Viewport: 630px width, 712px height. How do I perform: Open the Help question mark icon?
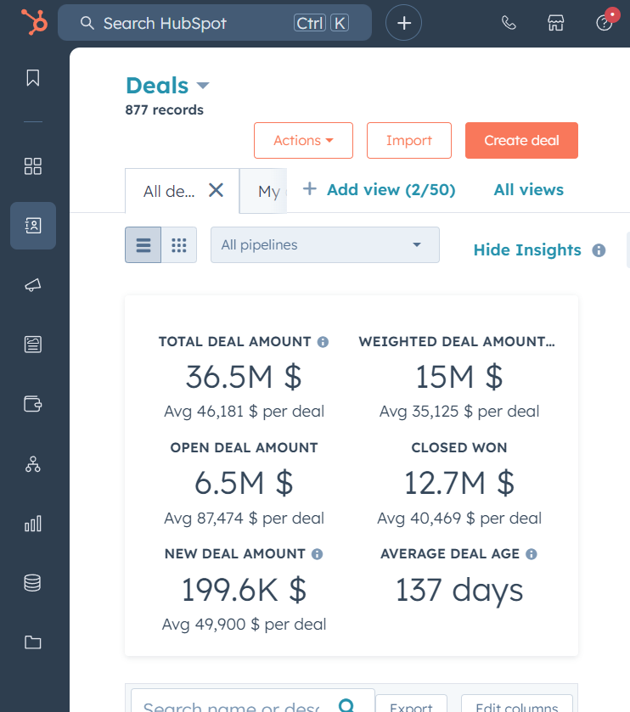605,23
